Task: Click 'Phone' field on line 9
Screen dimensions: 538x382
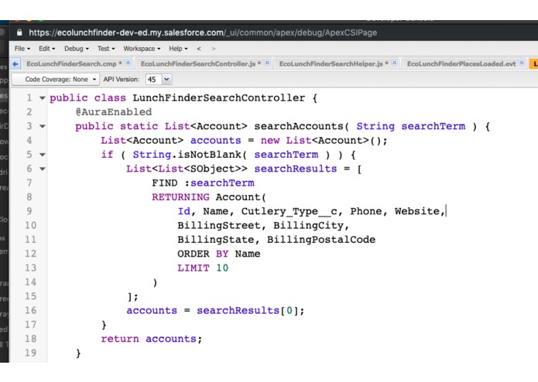Action: coord(365,211)
